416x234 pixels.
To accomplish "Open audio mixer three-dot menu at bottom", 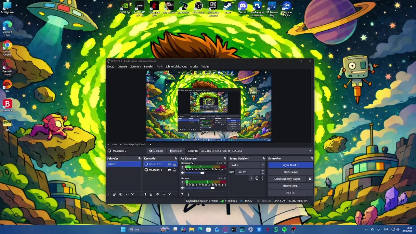I will [188, 194].
